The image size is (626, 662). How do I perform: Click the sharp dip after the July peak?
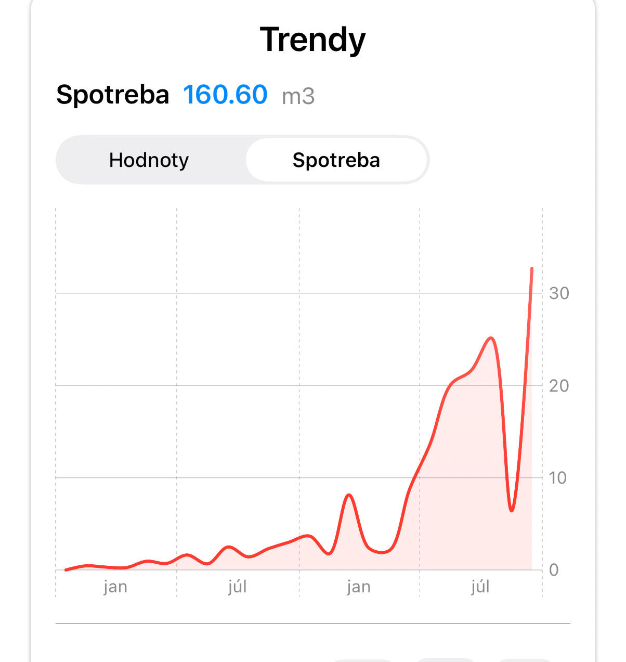click(512, 510)
